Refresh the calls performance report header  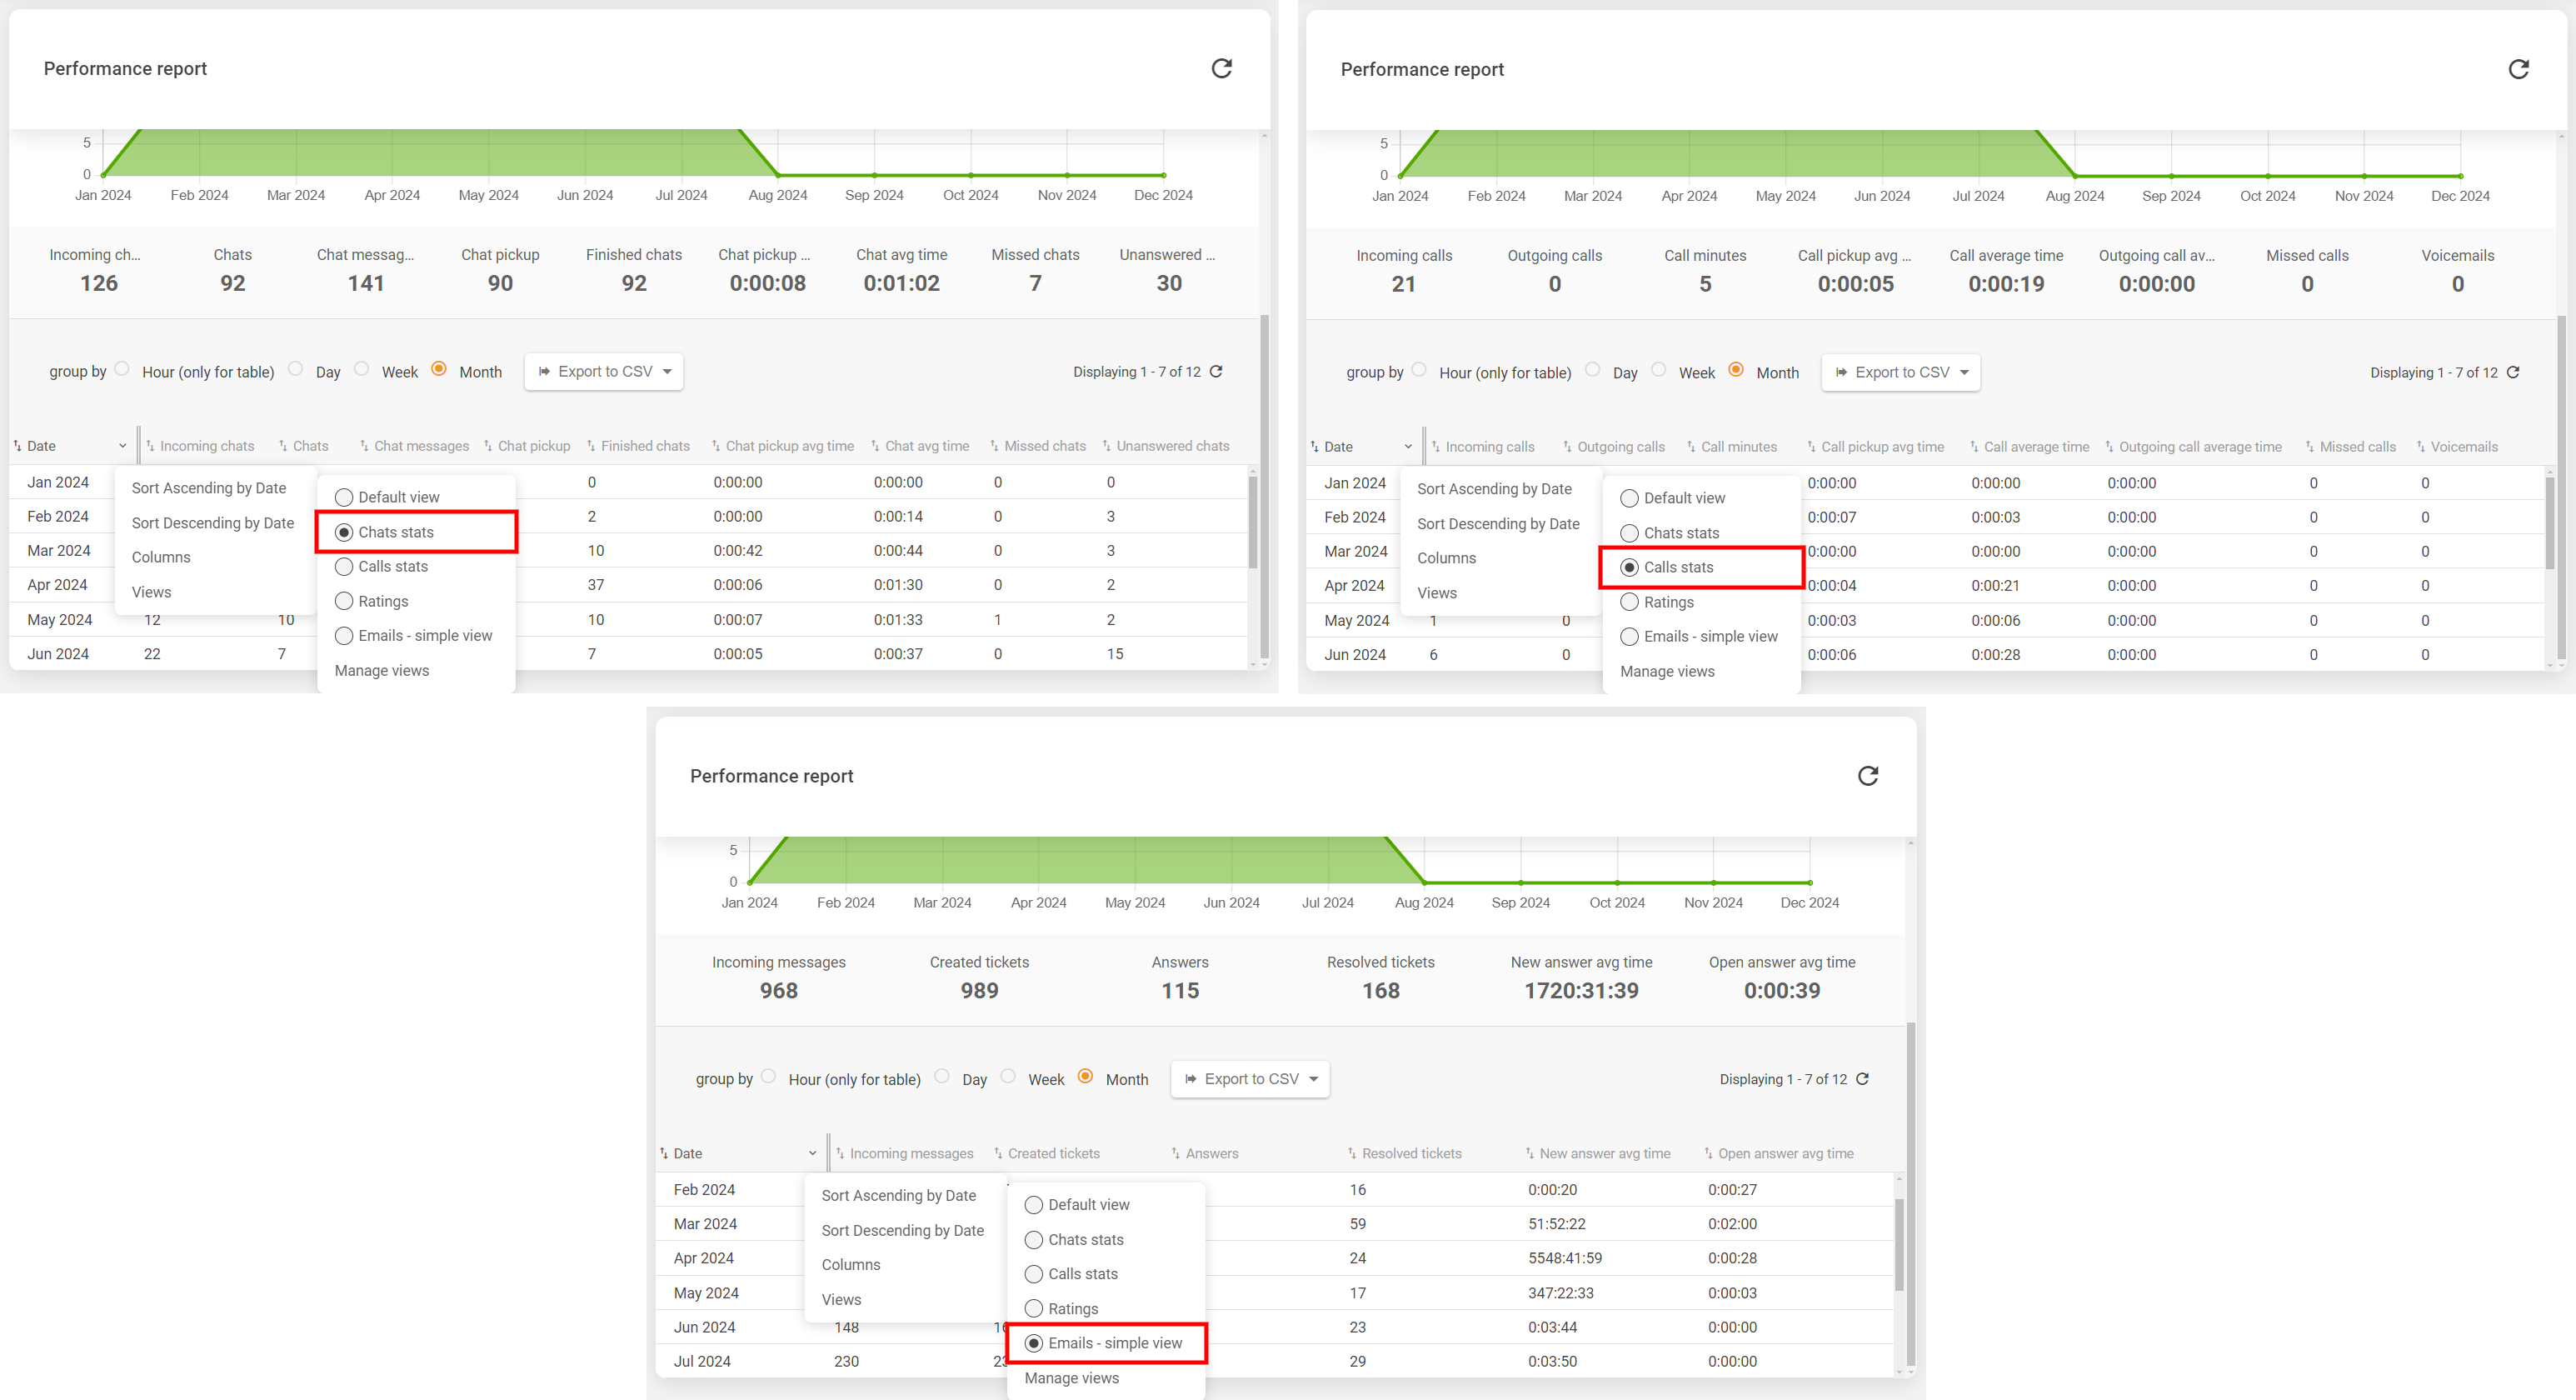(x=2518, y=69)
